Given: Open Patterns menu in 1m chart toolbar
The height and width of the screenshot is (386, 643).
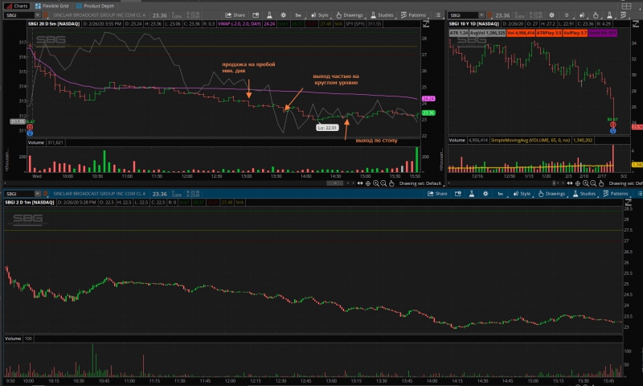Looking at the screenshot, I should click(616, 194).
